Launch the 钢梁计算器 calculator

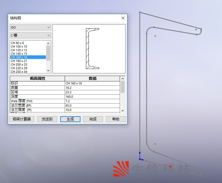tap(22, 119)
